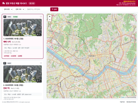This screenshot has width=138, height=104.
Task: Click the first hashtag on listing #1
Action: tap(7, 56)
